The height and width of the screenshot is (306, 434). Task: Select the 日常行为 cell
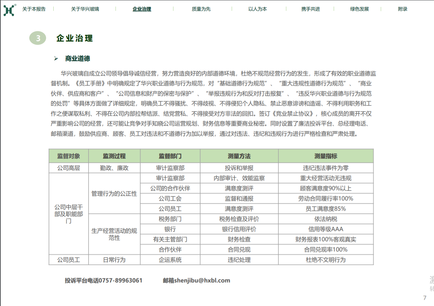click(114, 260)
